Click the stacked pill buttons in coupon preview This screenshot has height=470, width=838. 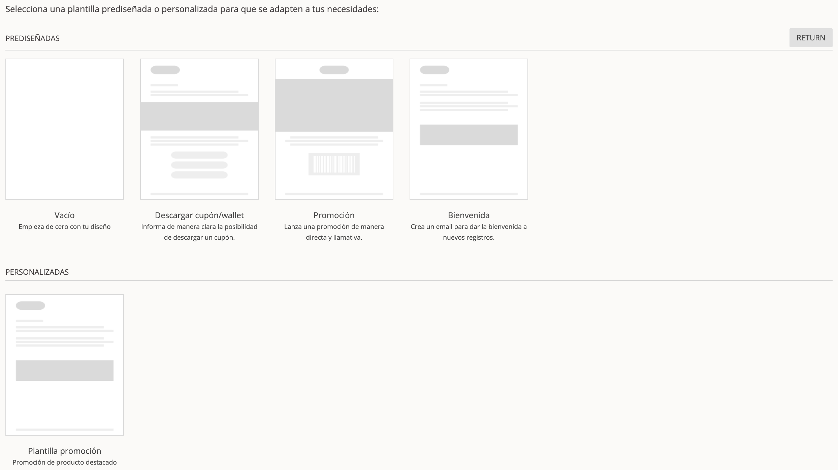point(199,165)
